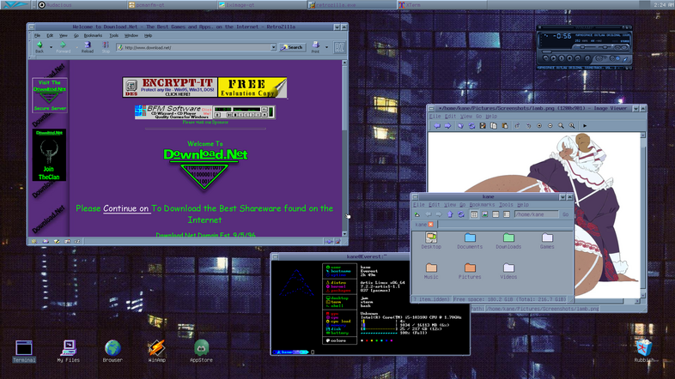The height and width of the screenshot is (379, 675).
Task: Switch to thumbnail view in kane file manager
Action: (x=484, y=214)
